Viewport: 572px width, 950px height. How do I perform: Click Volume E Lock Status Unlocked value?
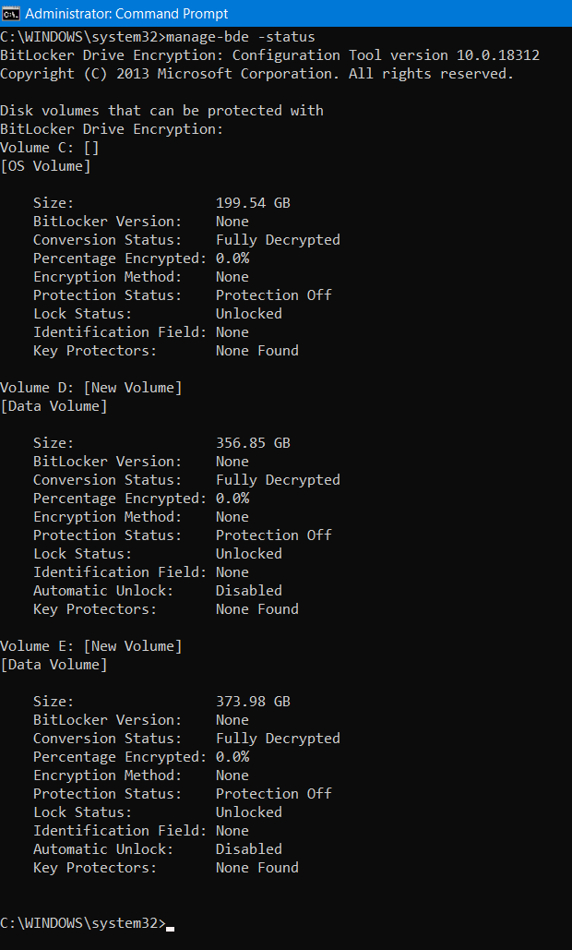[249, 812]
